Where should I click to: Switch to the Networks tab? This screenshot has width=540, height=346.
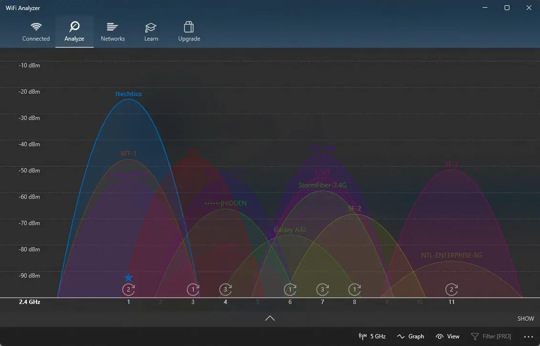pyautogui.click(x=112, y=32)
